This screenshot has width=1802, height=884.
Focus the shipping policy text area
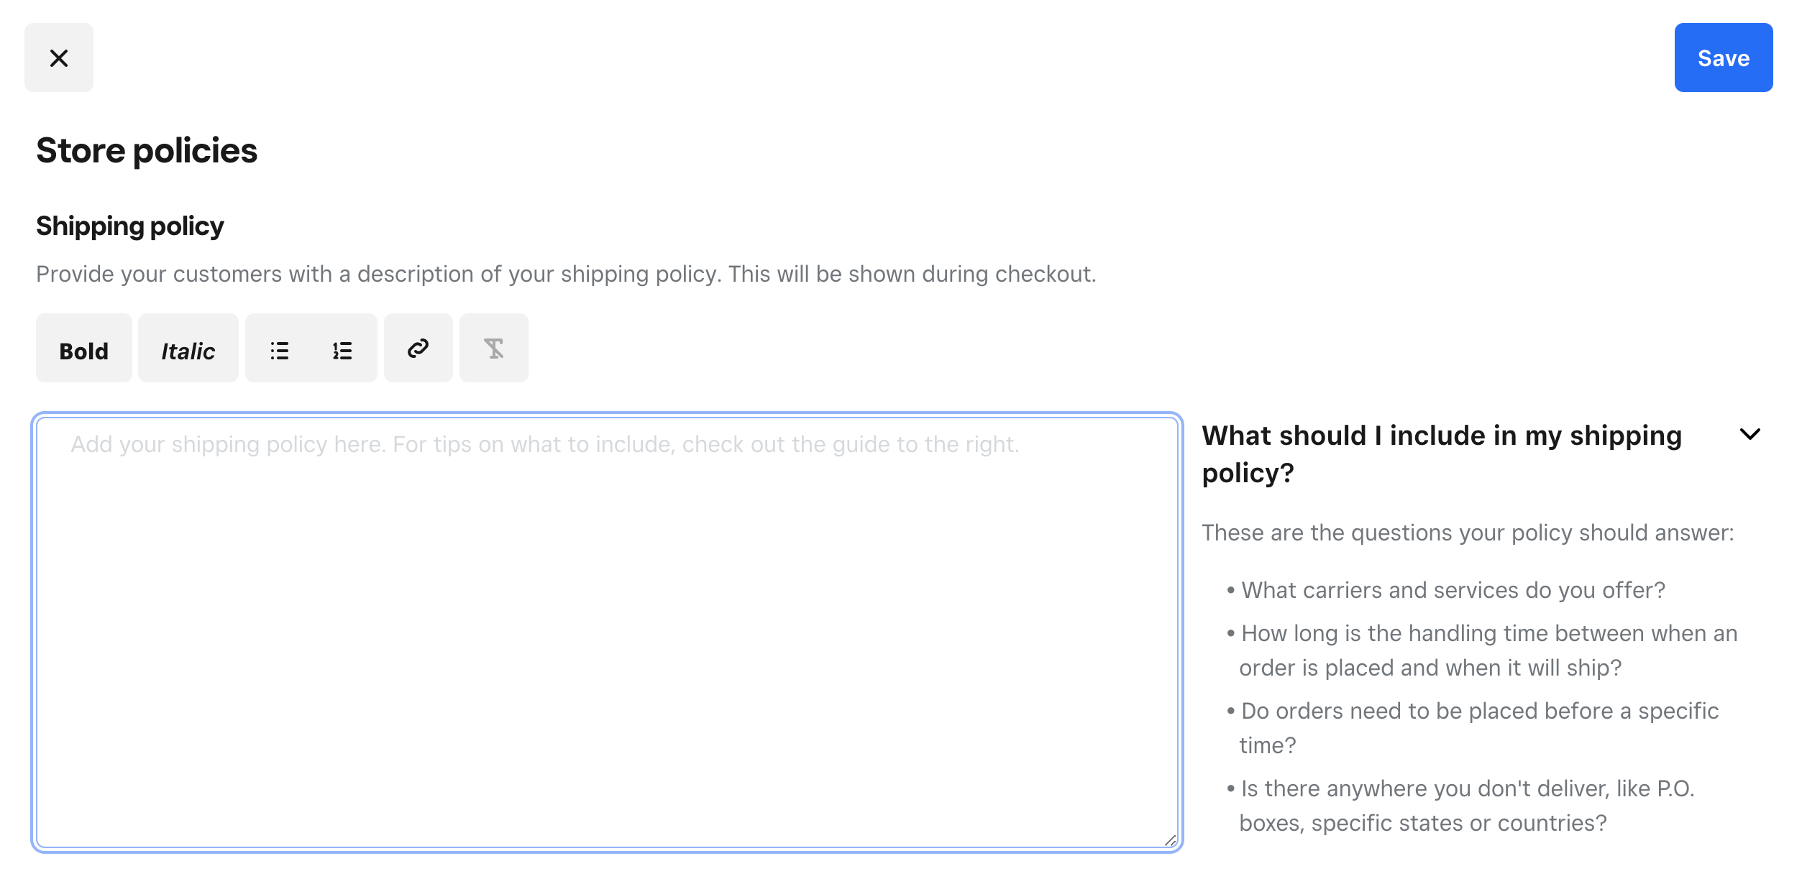tap(607, 632)
